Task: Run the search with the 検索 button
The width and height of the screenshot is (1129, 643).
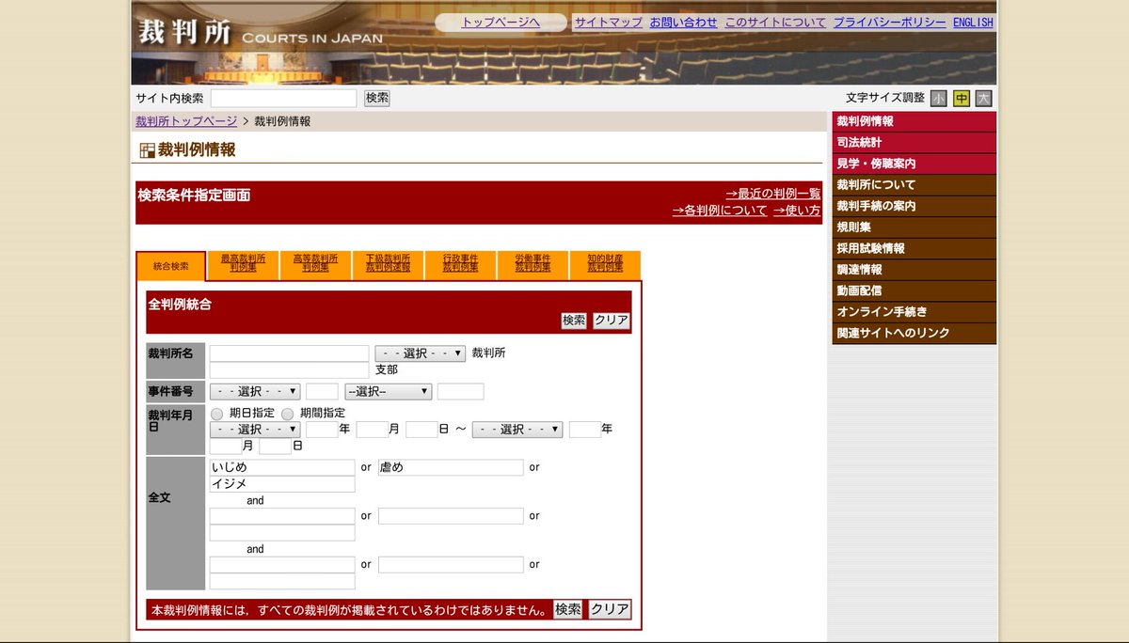Action: tap(575, 320)
